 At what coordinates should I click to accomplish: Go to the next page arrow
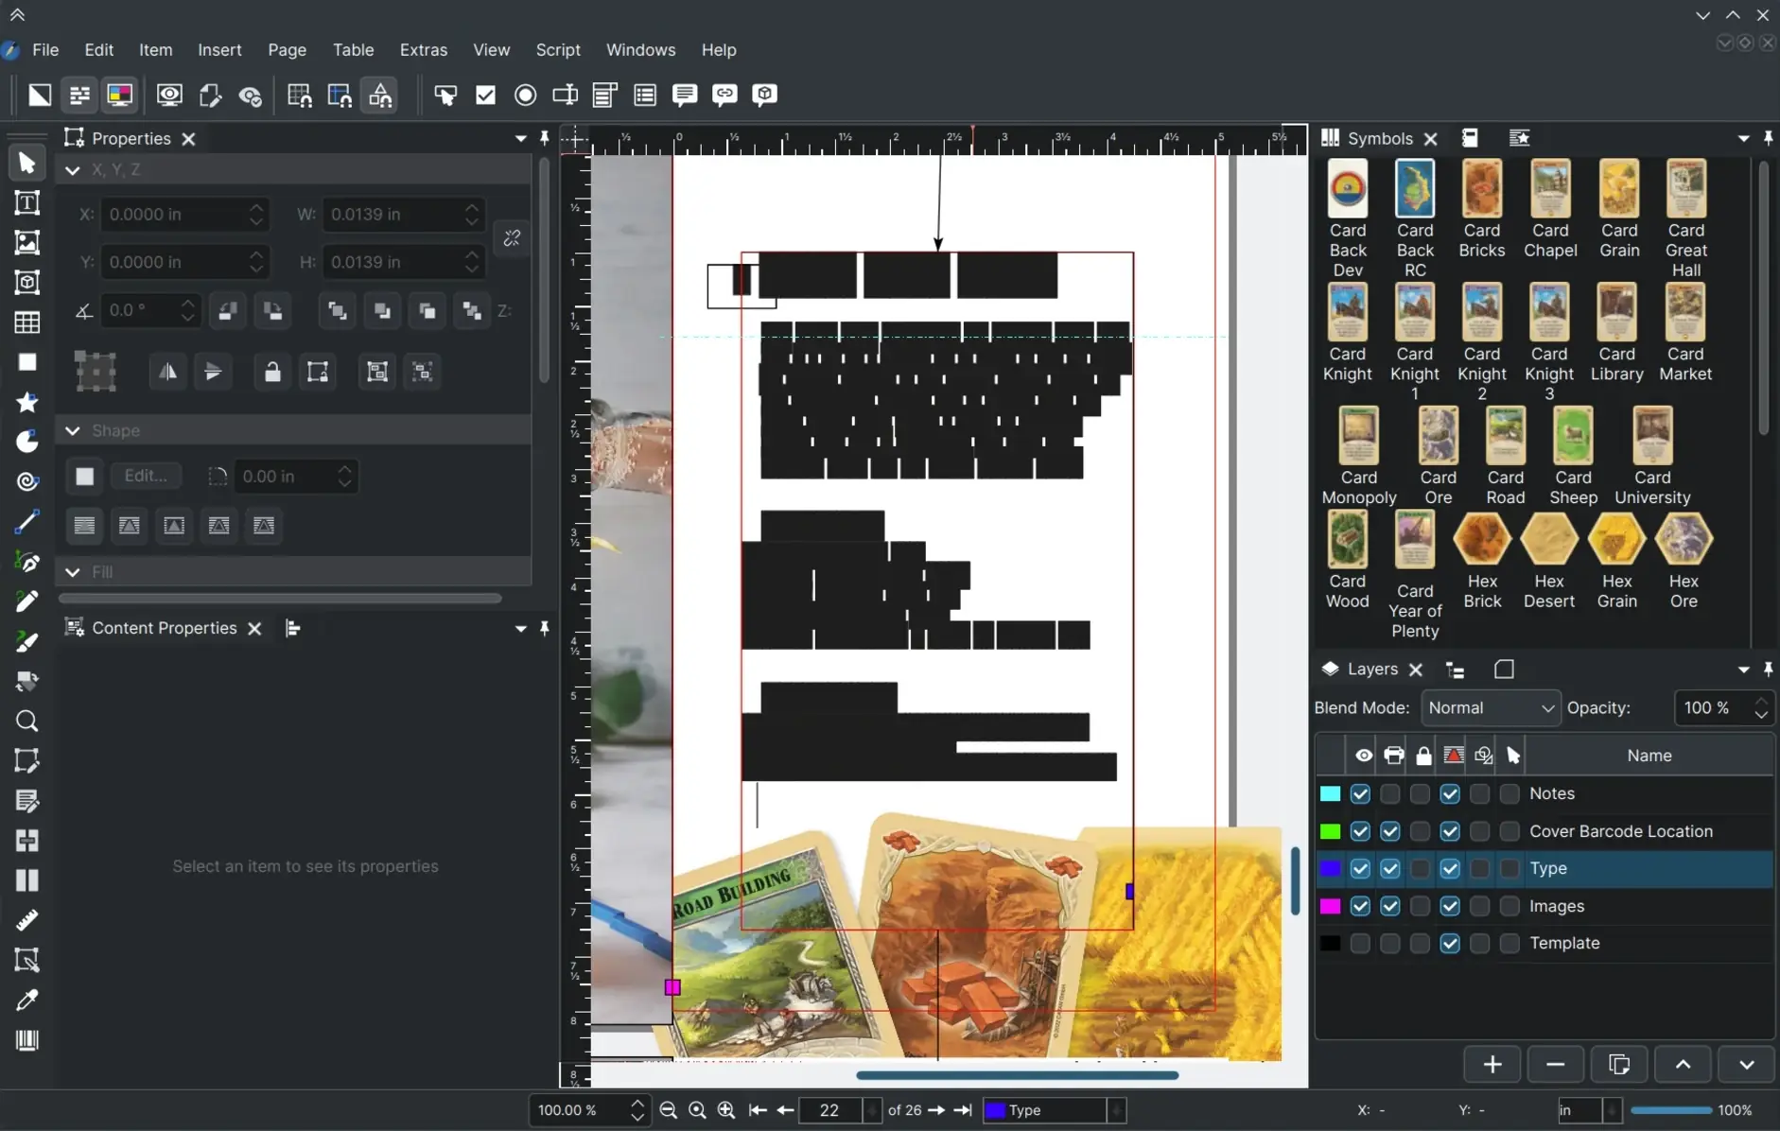935,1110
